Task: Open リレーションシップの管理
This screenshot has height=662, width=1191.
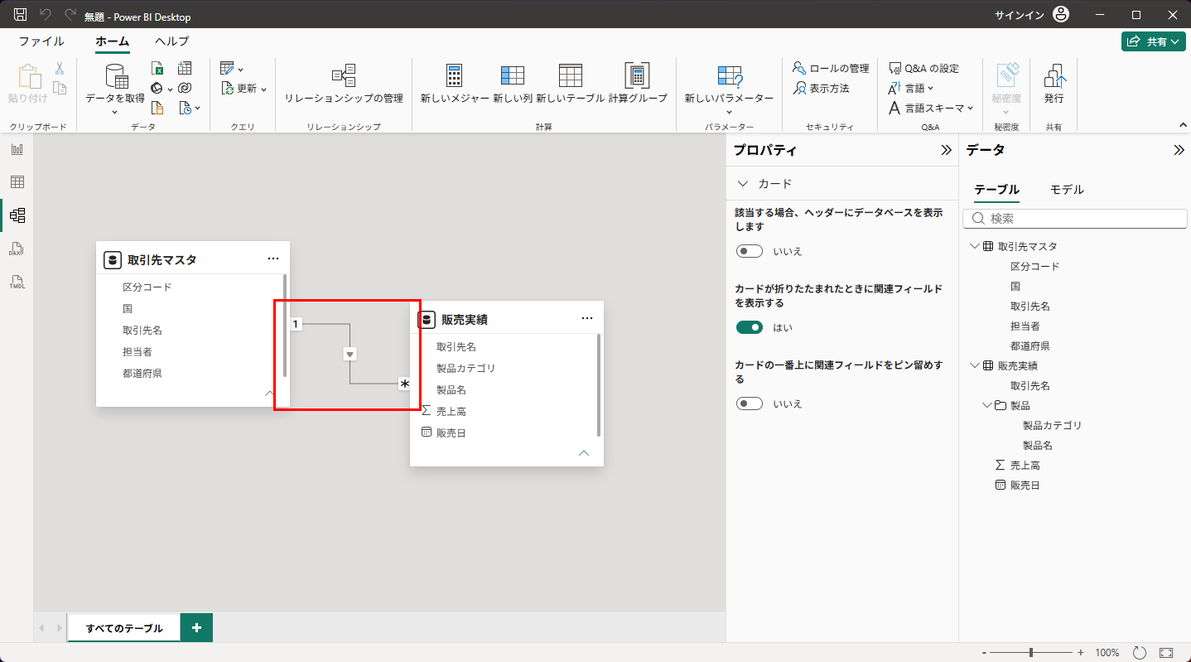Action: [x=344, y=84]
